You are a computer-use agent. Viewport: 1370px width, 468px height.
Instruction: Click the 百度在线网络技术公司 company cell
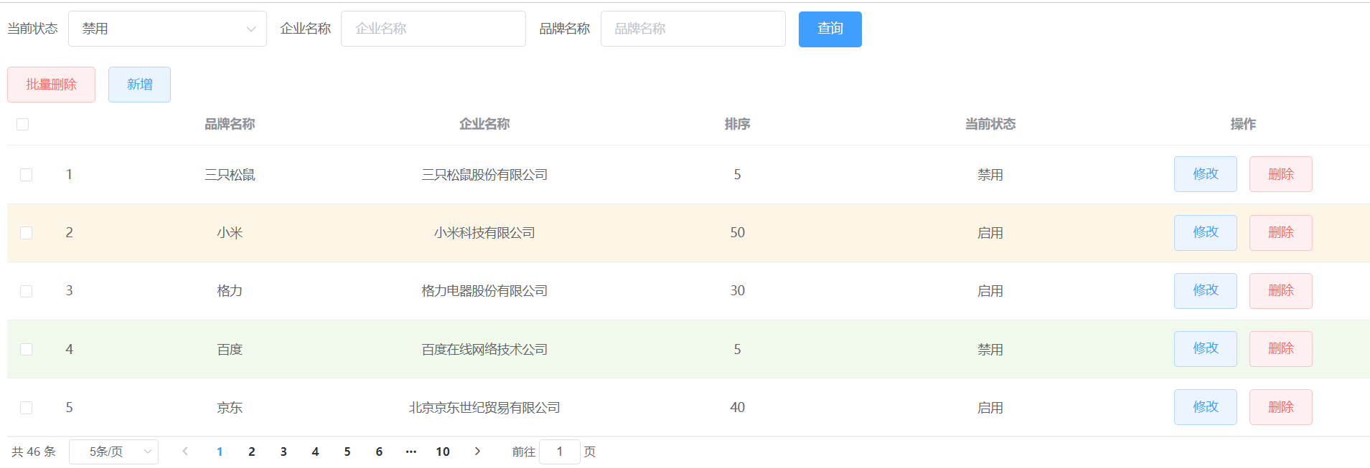(484, 350)
